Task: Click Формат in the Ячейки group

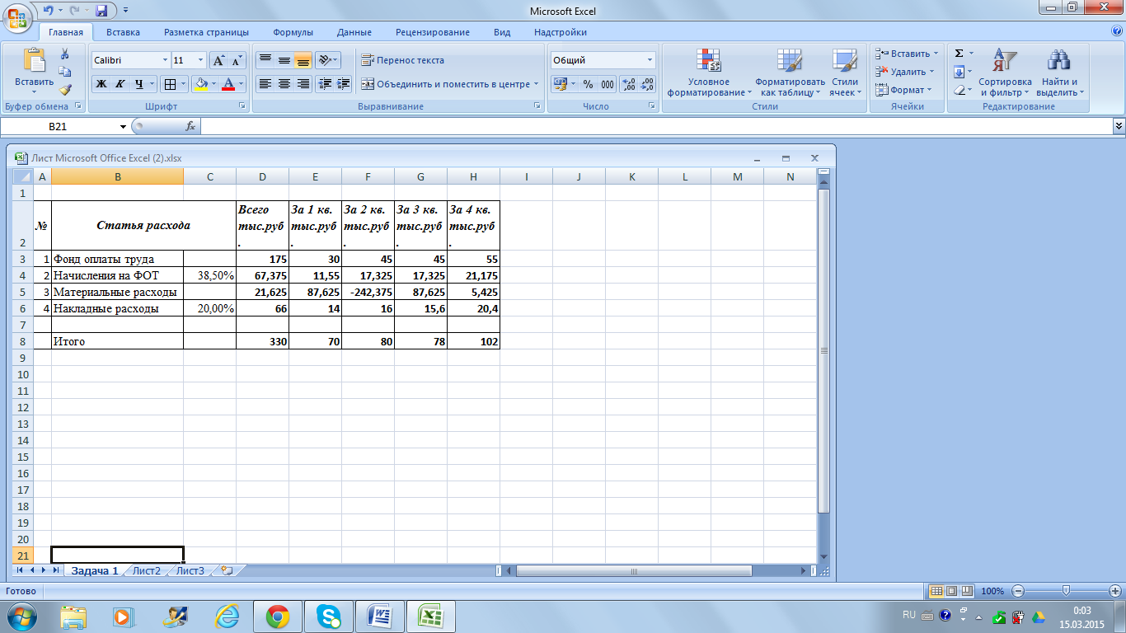Action: (903, 90)
